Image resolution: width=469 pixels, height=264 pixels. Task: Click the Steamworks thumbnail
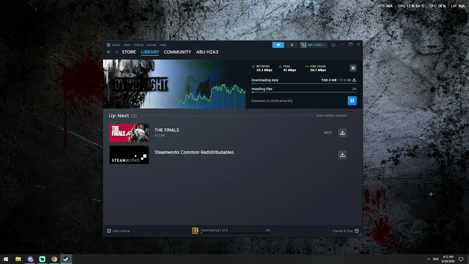129,155
